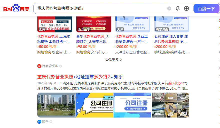Screen dimensions: 220x128
Task: Open the 重庆代办营业执照+地址挂靠多少钱 知乎 result
Action: pyautogui.click(x=80, y=77)
